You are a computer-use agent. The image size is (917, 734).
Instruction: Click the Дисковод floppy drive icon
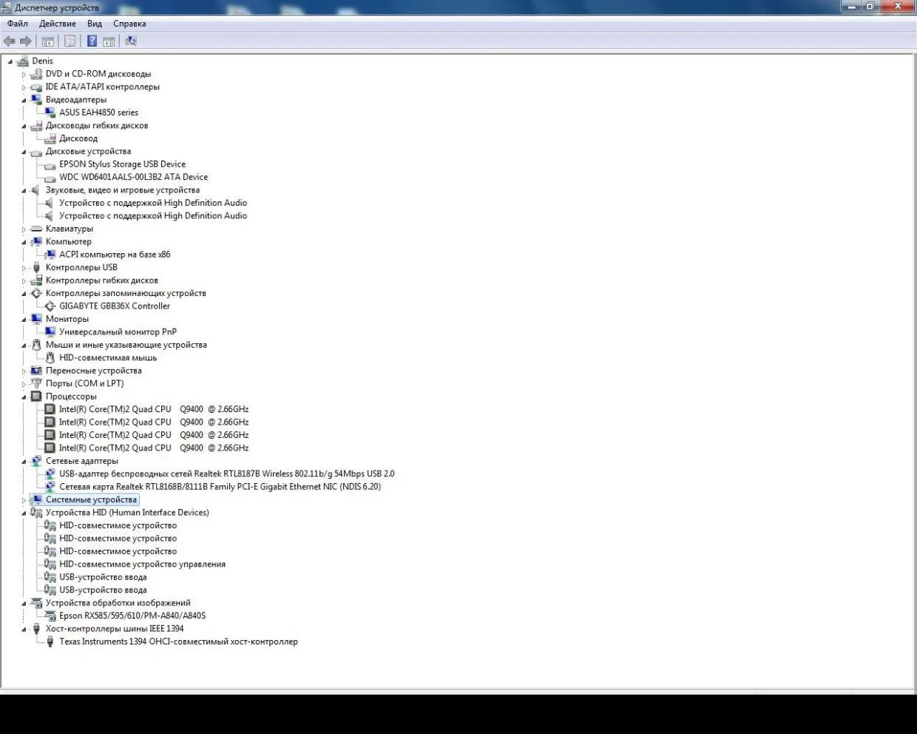pos(50,138)
